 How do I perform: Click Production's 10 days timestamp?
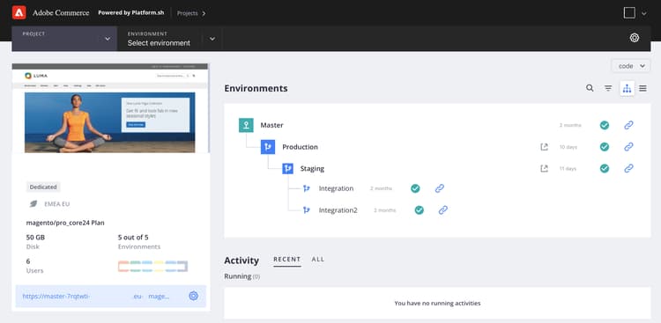(x=568, y=147)
